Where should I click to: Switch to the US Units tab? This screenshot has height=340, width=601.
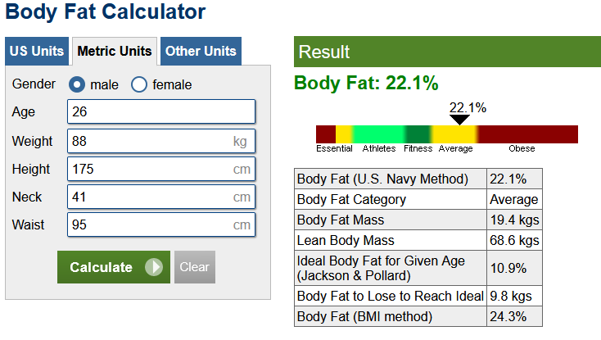[37, 51]
